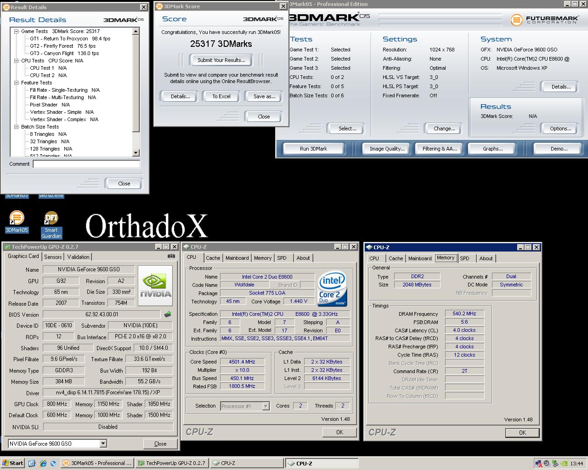The image size is (588, 470).
Task: Click the BIOS save icon in GPU-Z
Action: pos(168,314)
